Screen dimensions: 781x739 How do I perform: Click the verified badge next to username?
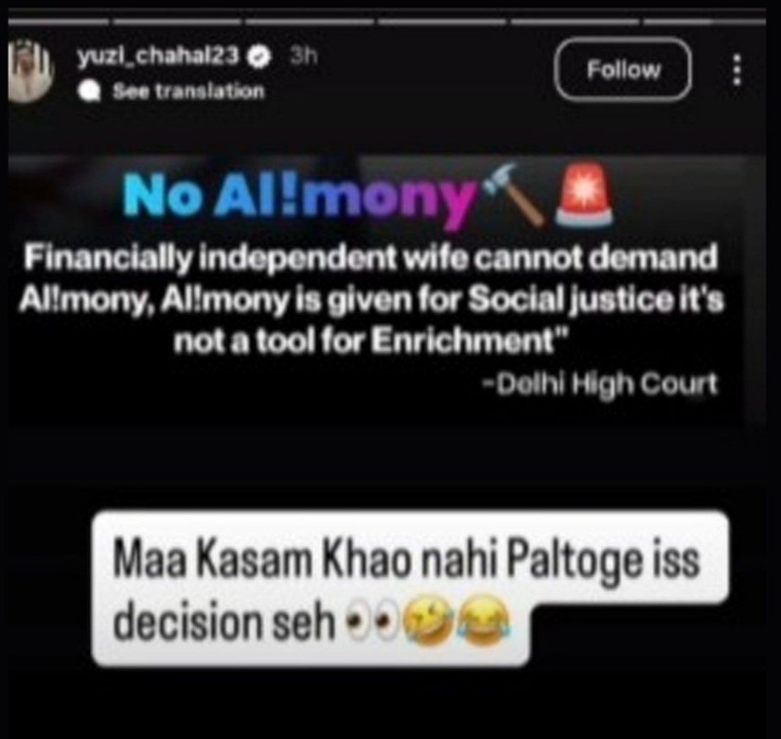[260, 57]
